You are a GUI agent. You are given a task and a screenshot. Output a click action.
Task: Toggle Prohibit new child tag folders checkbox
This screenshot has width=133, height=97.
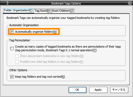point(17,62)
